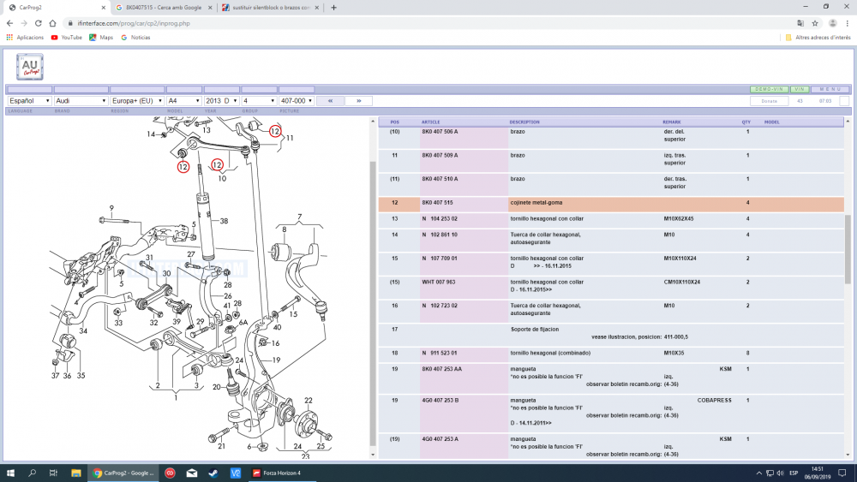Open the MENU button
The image size is (857, 482).
click(x=830, y=90)
